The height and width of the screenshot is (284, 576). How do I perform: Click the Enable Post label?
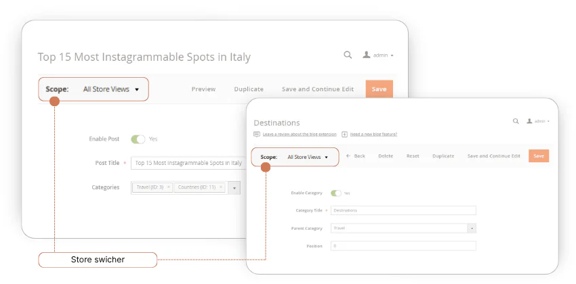(104, 139)
